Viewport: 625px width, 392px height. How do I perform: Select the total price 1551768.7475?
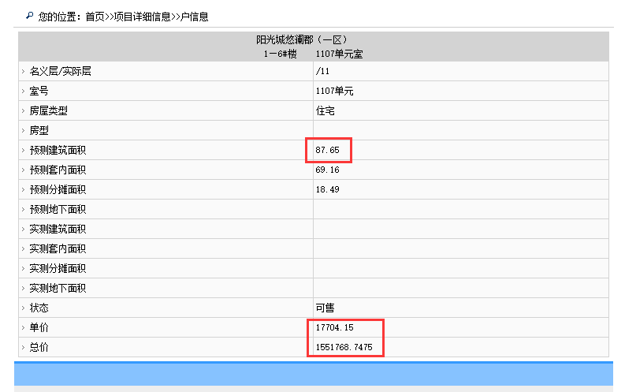point(344,347)
